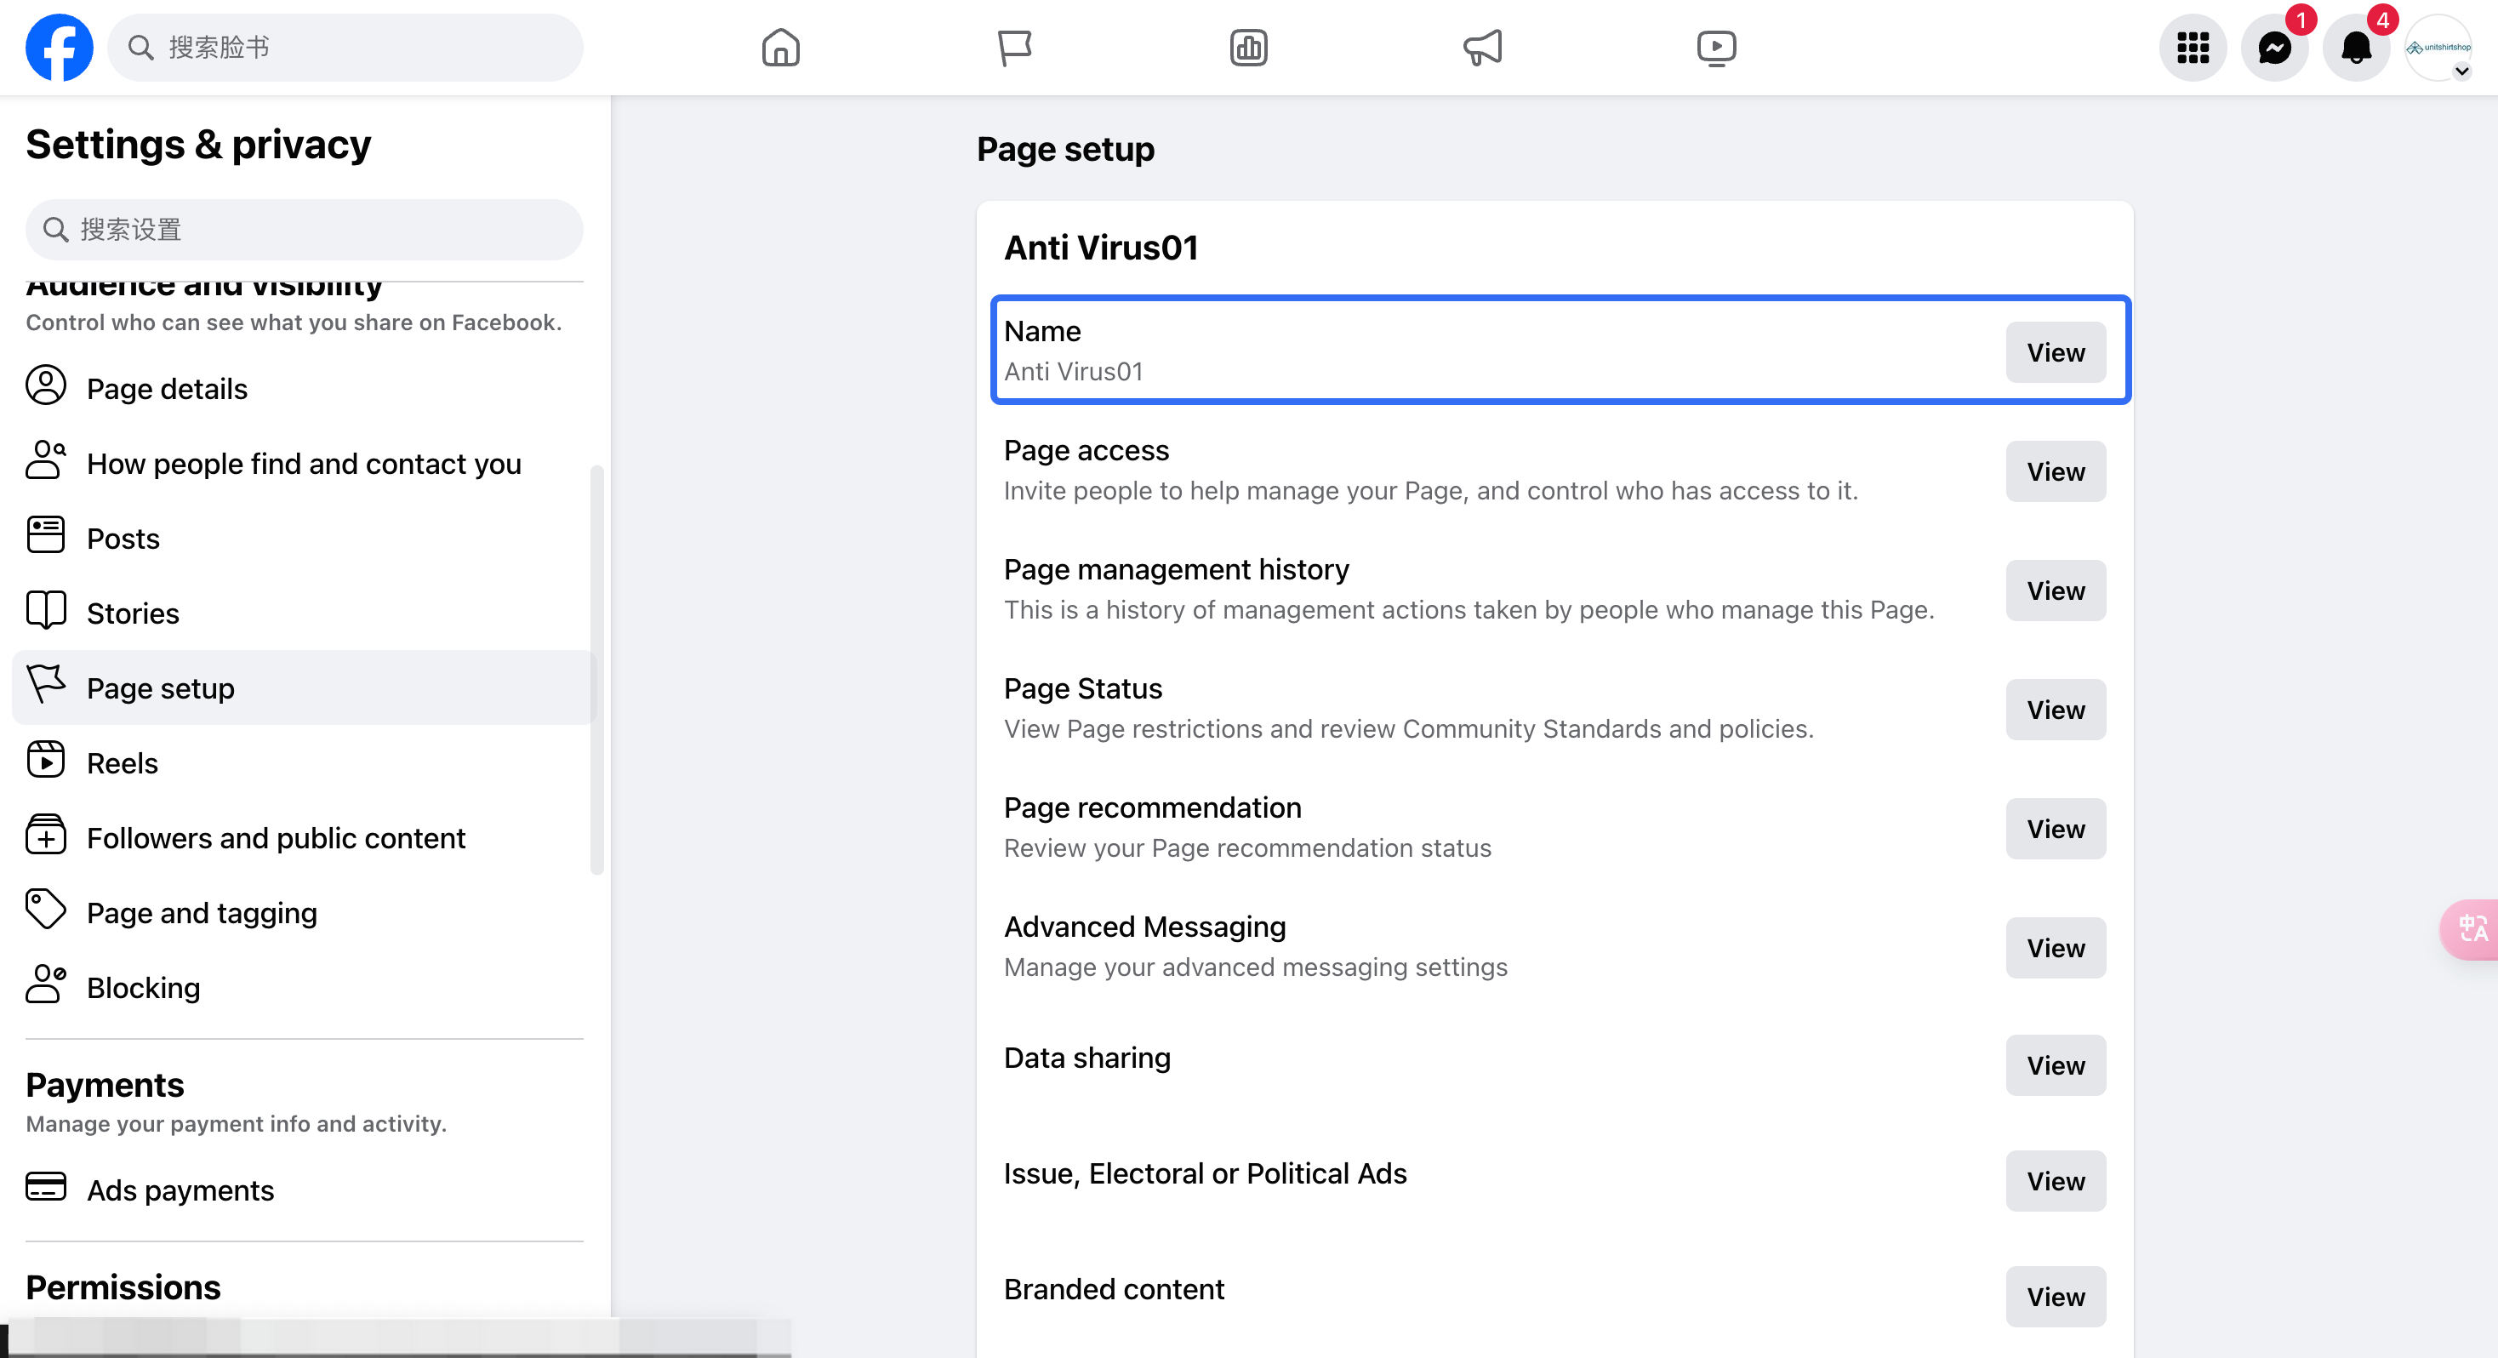The width and height of the screenshot is (2498, 1358).
Task: Go to Reels settings
Action: pos(305,763)
